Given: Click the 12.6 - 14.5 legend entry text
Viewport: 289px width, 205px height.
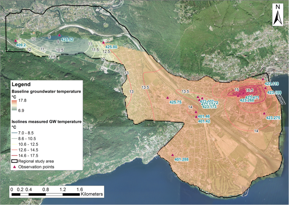Looking at the screenshot, I should click(28, 150).
